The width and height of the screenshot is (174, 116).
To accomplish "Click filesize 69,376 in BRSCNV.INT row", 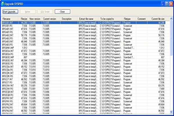I will click(24, 86).
